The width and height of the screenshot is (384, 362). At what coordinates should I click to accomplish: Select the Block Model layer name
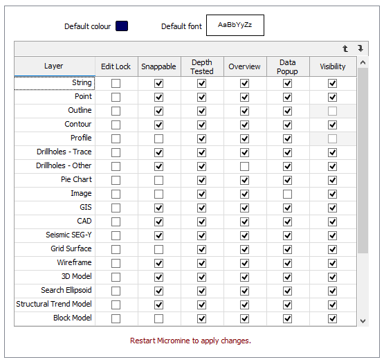click(x=55, y=318)
